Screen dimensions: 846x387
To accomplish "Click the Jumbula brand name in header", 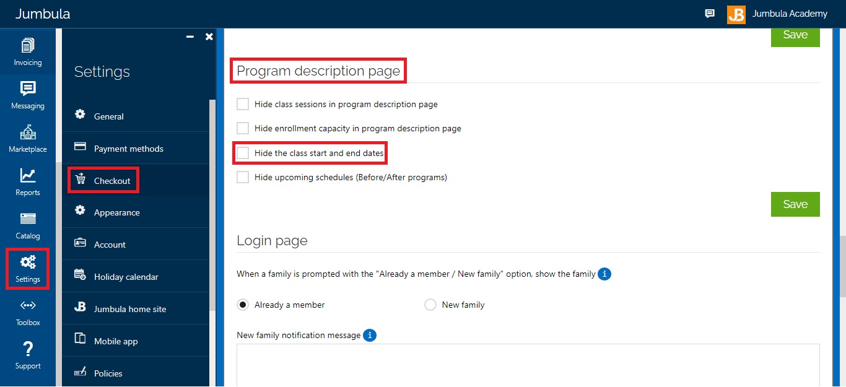I will click(x=43, y=14).
